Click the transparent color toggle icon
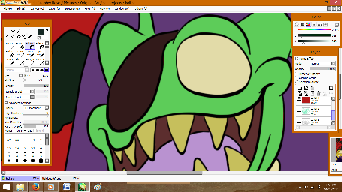 coord(39,38)
